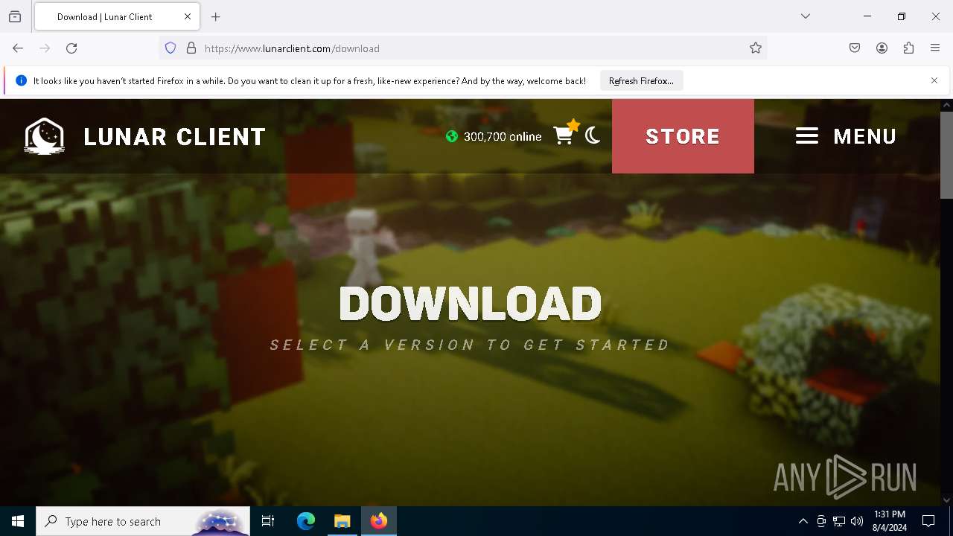
Task: Open tracking protection shield icon
Action: [x=170, y=48]
